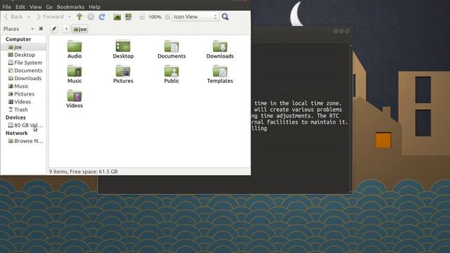Click the Back navigation button

pyautogui.click(x=13, y=17)
